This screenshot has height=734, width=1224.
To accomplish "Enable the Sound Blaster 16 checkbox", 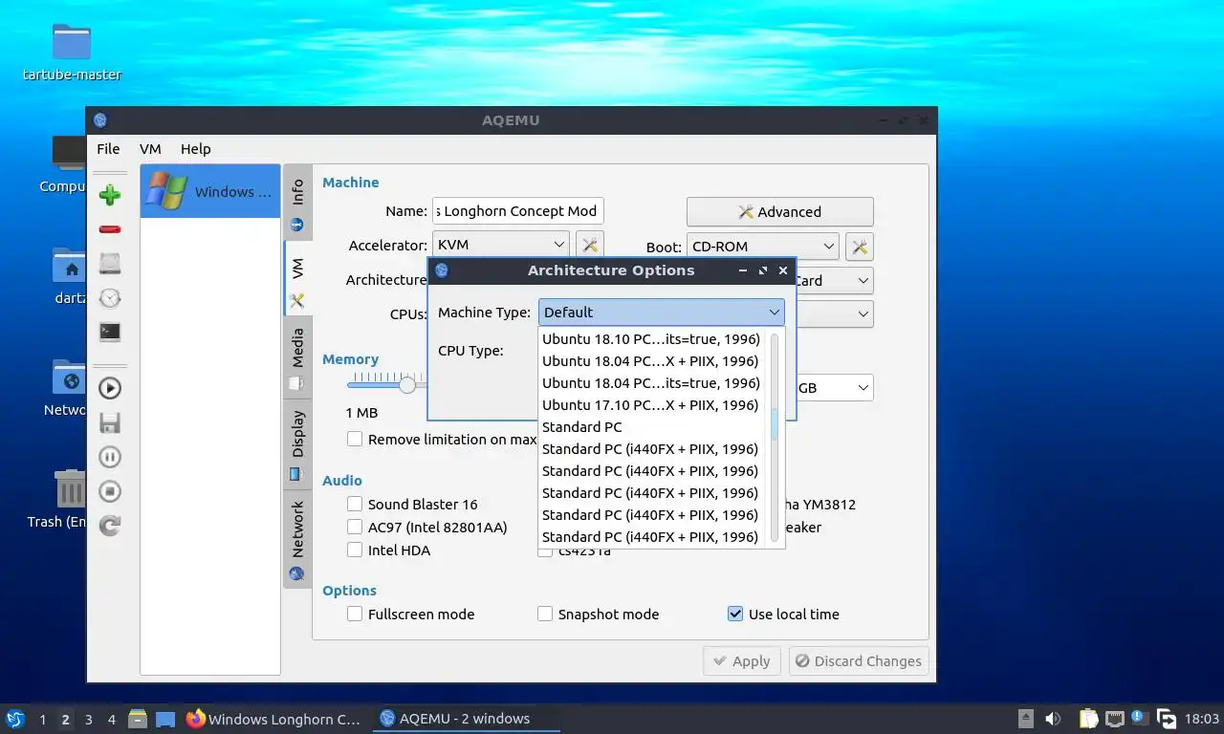I will point(355,505).
